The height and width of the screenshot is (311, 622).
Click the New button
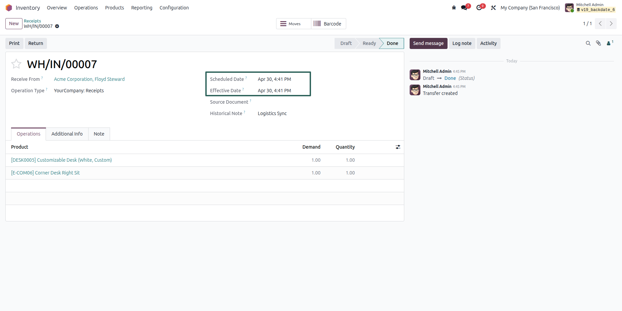(x=14, y=23)
